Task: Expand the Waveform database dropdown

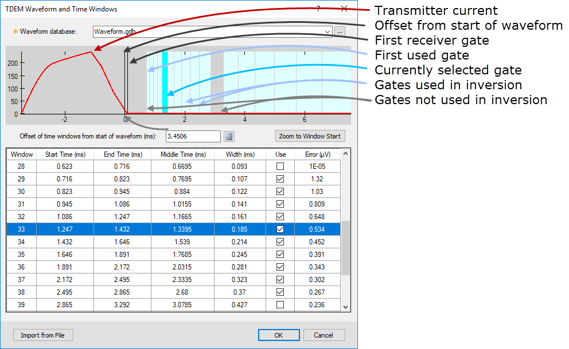Action: click(x=328, y=32)
